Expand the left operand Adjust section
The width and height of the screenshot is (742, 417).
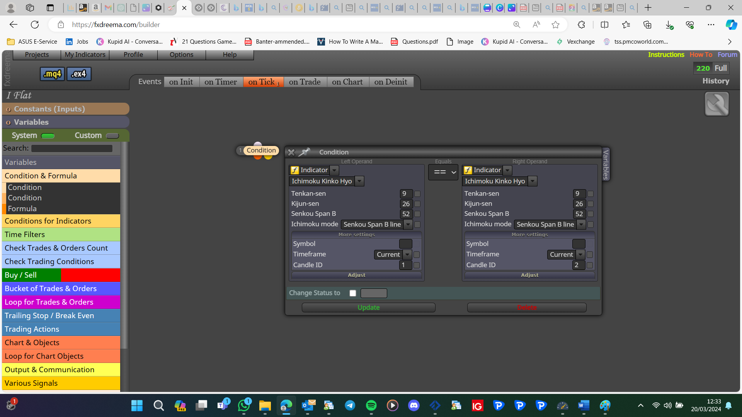pos(356,275)
